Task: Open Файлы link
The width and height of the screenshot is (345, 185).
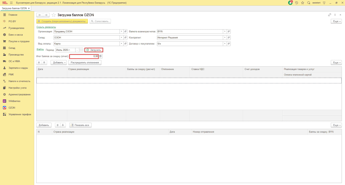Action: pyautogui.click(x=40, y=49)
